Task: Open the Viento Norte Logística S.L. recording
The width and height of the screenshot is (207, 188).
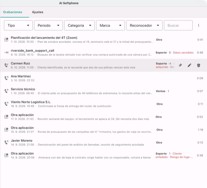Action: coord(103,104)
